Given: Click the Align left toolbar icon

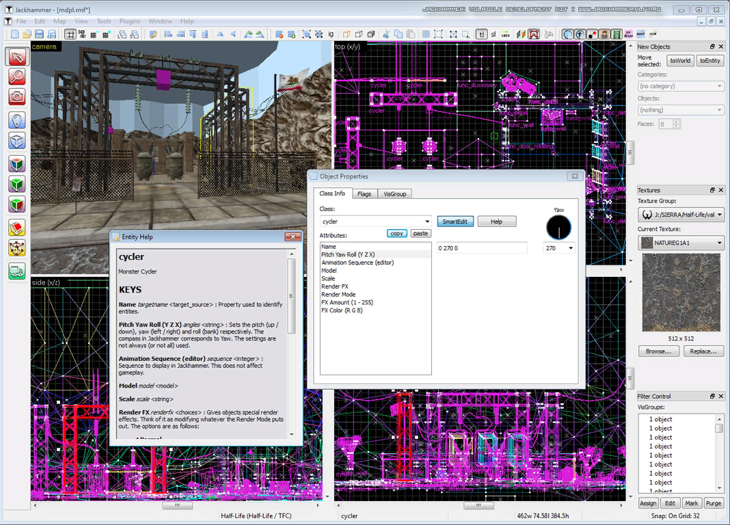Looking at the screenshot, I should tap(169, 34).
